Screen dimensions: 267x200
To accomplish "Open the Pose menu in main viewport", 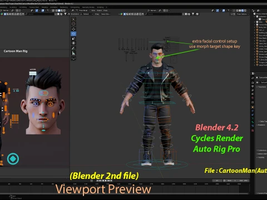I will pos(106,11).
